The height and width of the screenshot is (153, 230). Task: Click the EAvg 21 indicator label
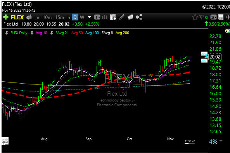point(62,33)
